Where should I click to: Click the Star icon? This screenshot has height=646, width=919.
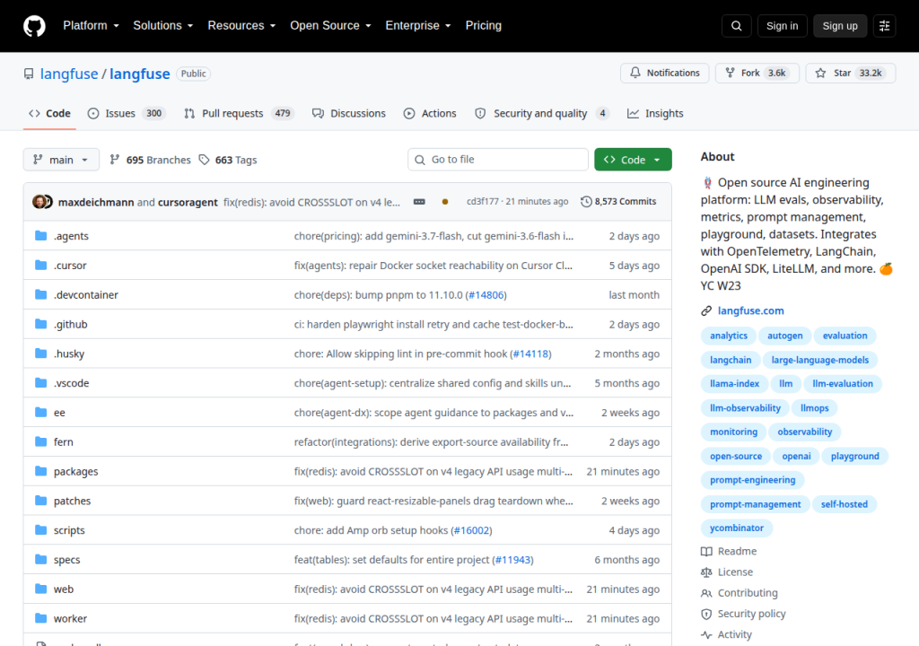[x=820, y=73]
